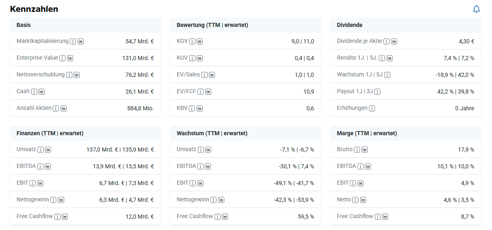Select the Dividende section header
The image size is (492, 230).
tap(349, 25)
